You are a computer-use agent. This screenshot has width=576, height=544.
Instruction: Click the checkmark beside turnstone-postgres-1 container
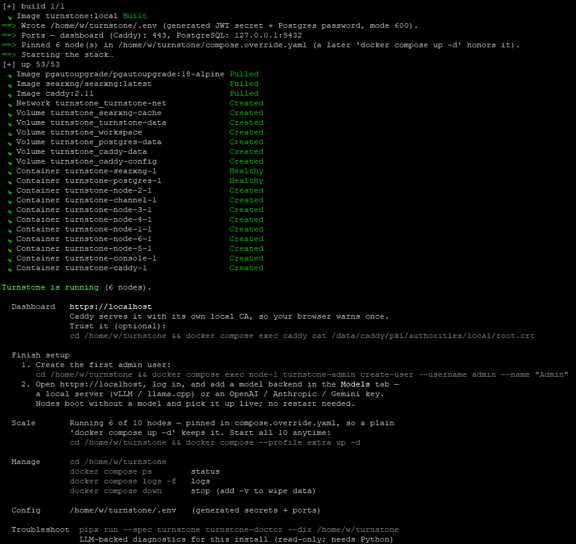click(10, 182)
